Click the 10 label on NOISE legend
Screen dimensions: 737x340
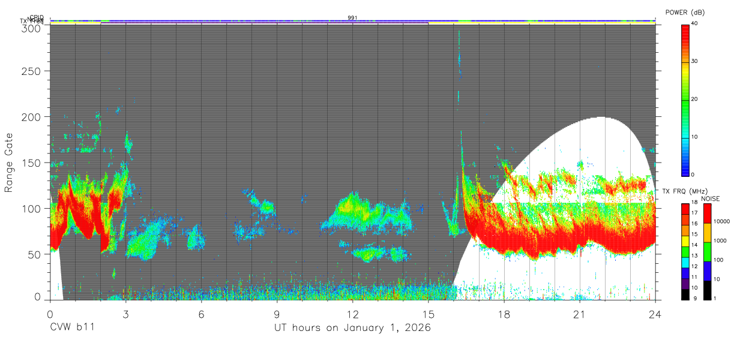click(718, 279)
